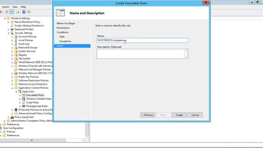Screen dimensions: 263x148
Task: Open the View menu
Action: (x=15, y=7)
